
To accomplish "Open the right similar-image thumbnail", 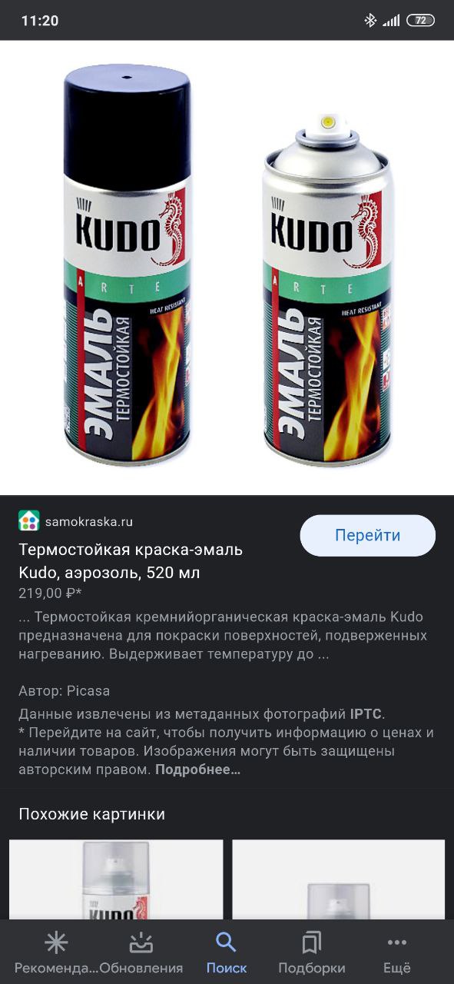I will 339,879.
